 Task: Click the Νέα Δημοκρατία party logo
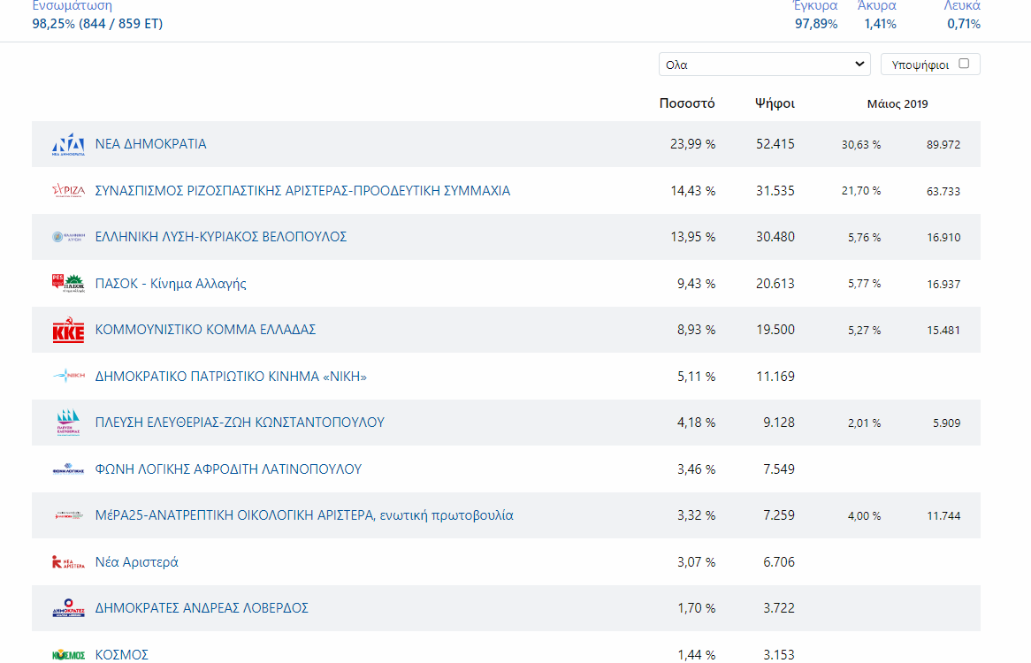pyautogui.click(x=68, y=145)
